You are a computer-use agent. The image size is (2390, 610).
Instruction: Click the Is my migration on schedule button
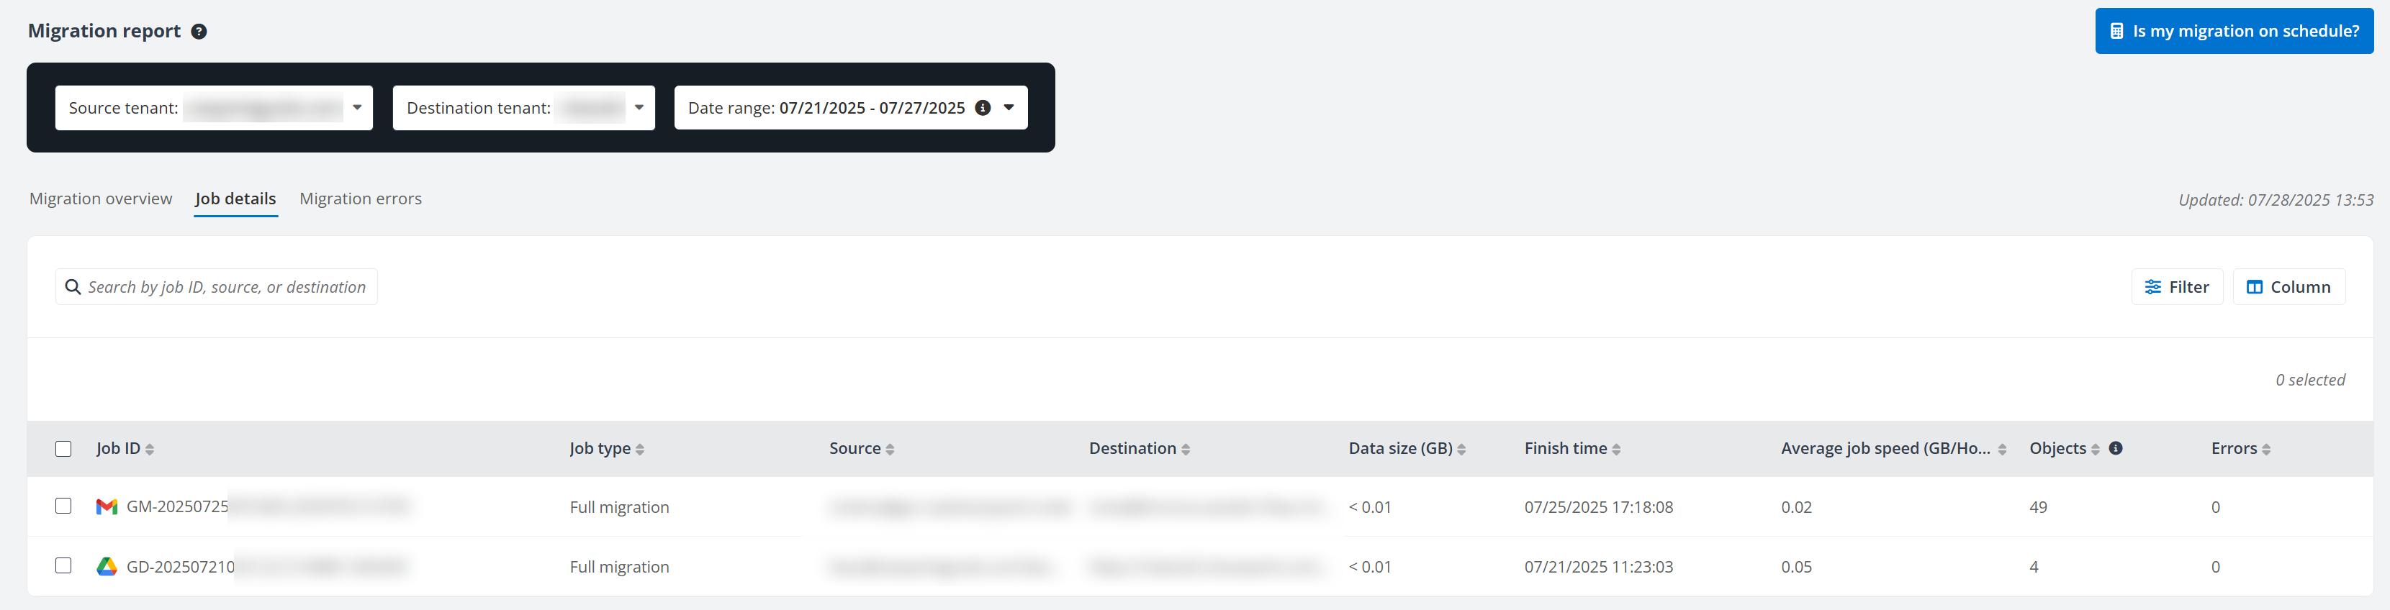click(2234, 31)
